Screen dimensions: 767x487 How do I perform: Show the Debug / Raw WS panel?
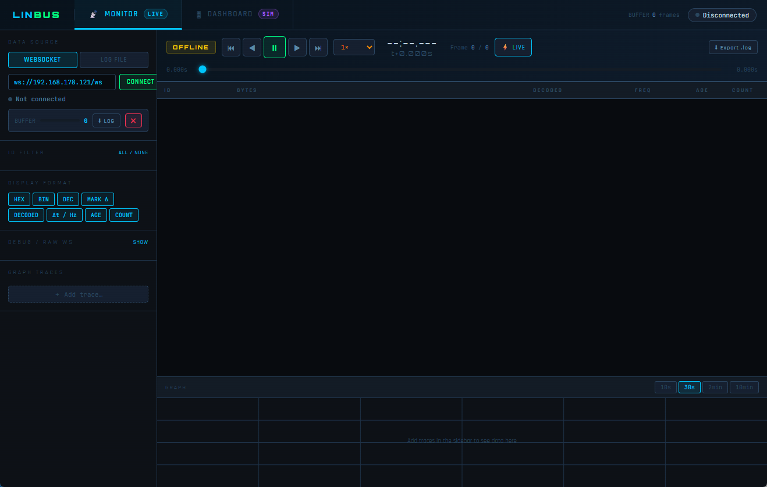[x=140, y=242]
